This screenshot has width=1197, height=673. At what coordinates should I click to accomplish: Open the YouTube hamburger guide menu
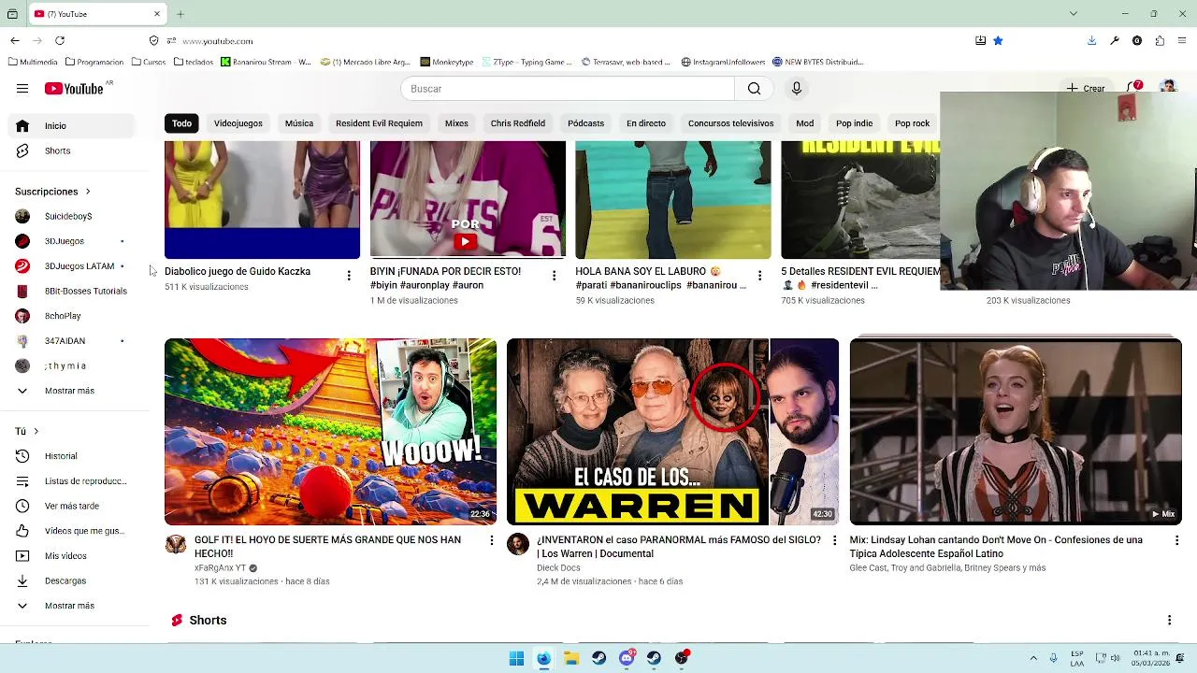pos(22,89)
